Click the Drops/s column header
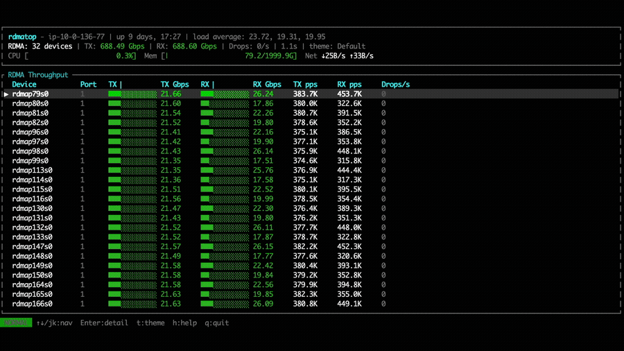Image resolution: width=624 pixels, height=351 pixels. tap(396, 85)
